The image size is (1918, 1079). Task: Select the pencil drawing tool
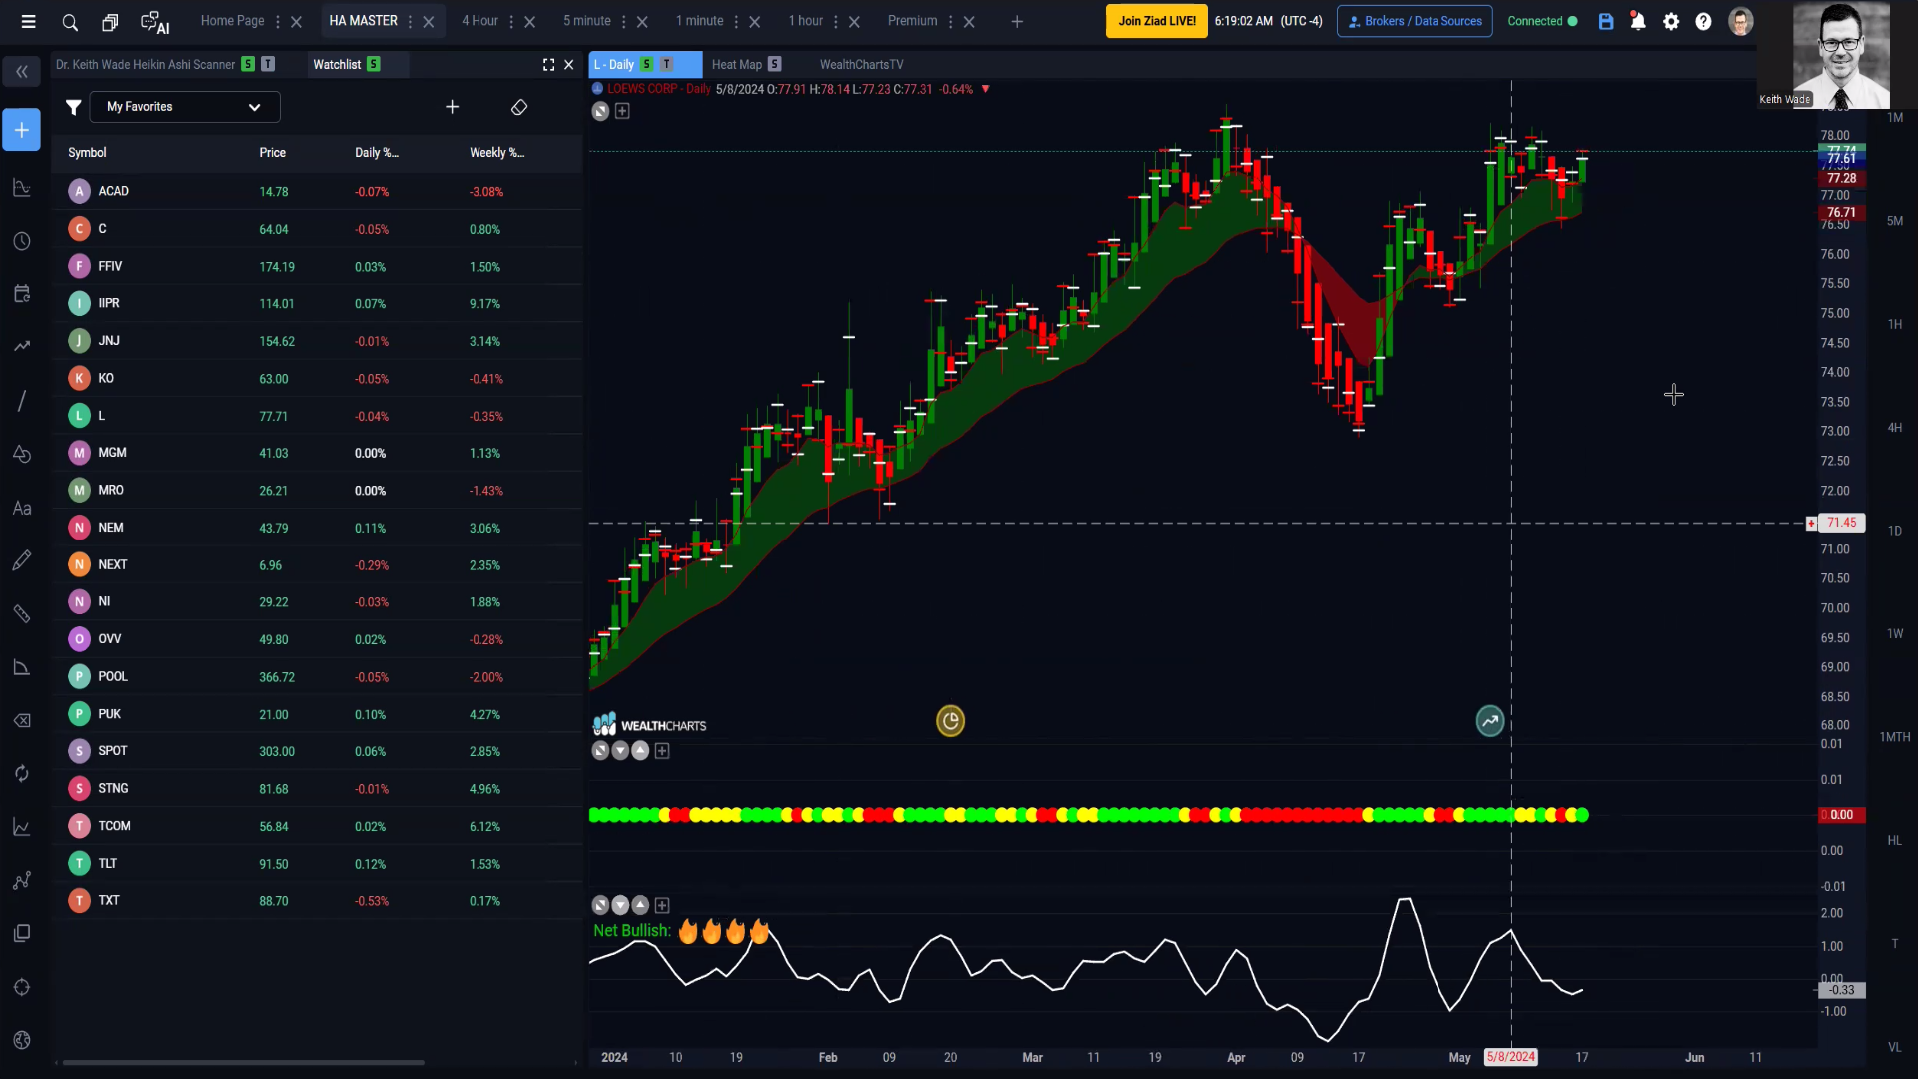click(x=22, y=560)
